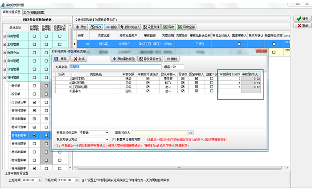Toggle 联营单位使用方案 checkbox
Viewport: 312px width, 191px height.
(114, 139)
